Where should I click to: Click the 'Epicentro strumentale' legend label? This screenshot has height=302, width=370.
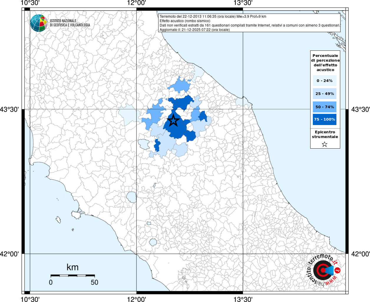point(325,134)
